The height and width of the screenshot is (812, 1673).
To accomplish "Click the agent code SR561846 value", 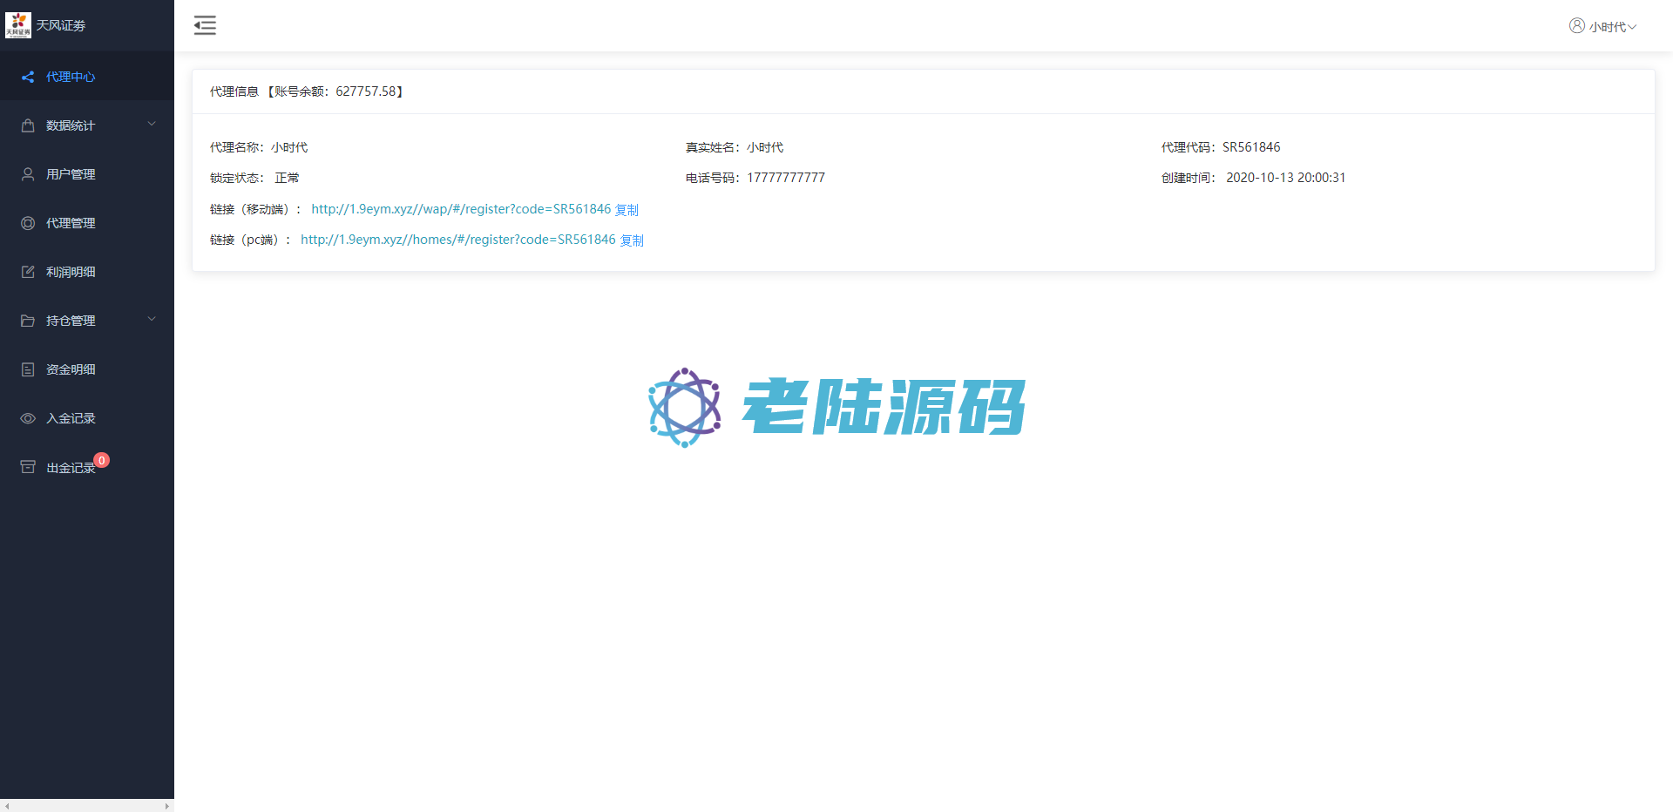I will tap(1251, 147).
